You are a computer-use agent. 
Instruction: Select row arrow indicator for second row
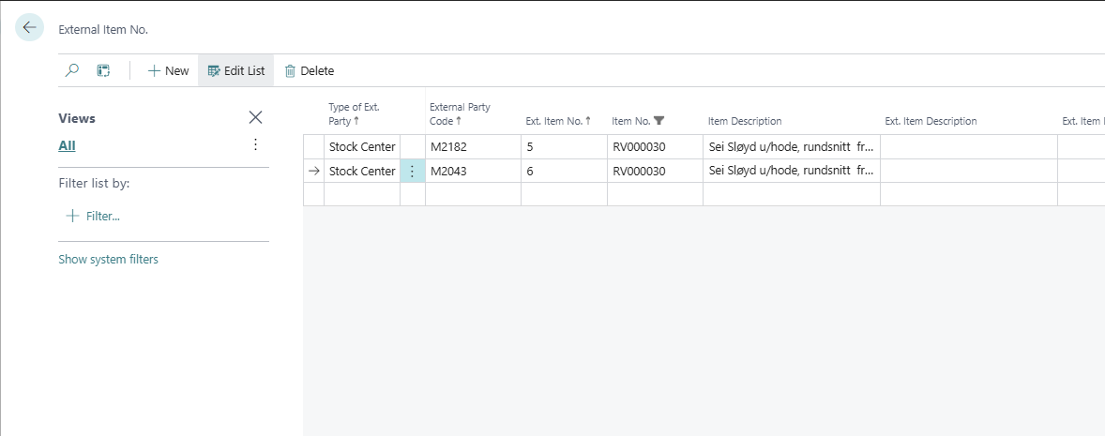click(313, 172)
